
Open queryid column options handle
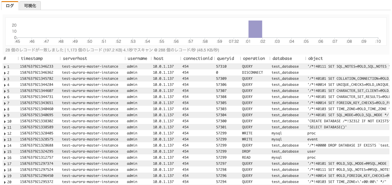point(215,58)
